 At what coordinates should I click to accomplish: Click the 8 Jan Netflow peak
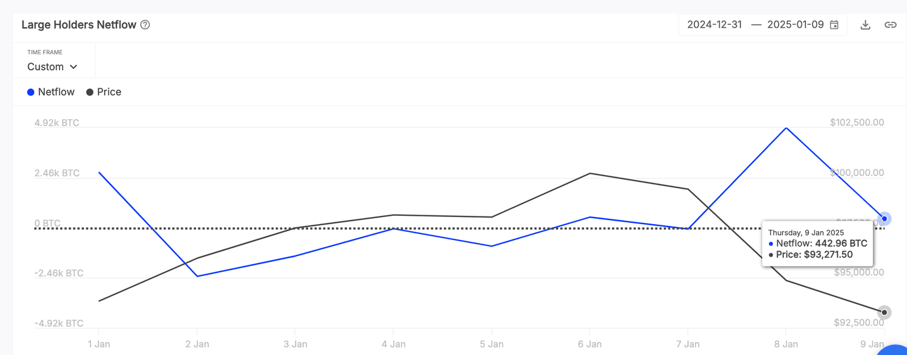pos(786,128)
